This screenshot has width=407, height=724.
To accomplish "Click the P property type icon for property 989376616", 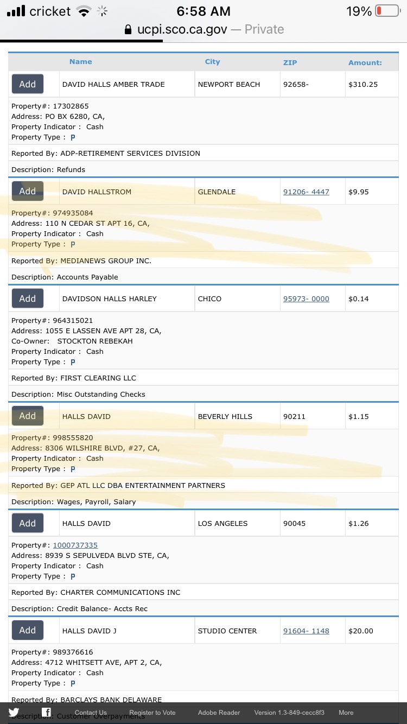I will pos(73,683).
